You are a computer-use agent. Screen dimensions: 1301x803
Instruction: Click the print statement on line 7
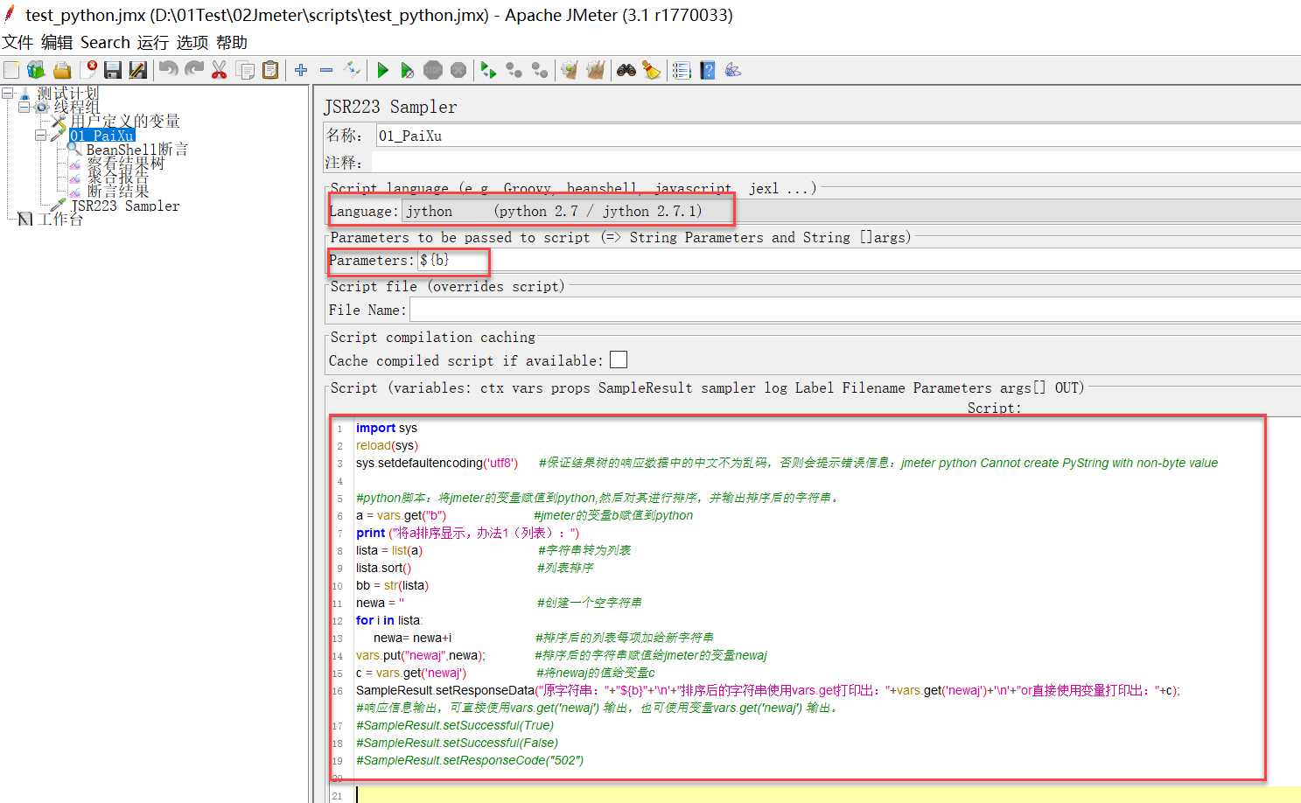click(x=467, y=533)
